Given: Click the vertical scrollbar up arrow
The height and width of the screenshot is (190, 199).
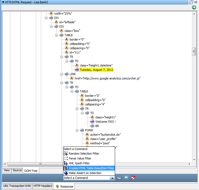Looking at the screenshot, I should point(194,14).
